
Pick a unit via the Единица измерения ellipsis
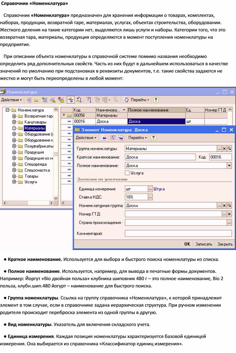tap(150, 189)
